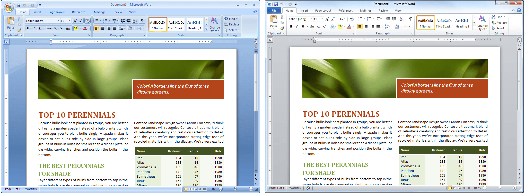Screen dimensions: 525x193
Task: Click zoom slider handle in left window's status bar
Action: (235, 189)
